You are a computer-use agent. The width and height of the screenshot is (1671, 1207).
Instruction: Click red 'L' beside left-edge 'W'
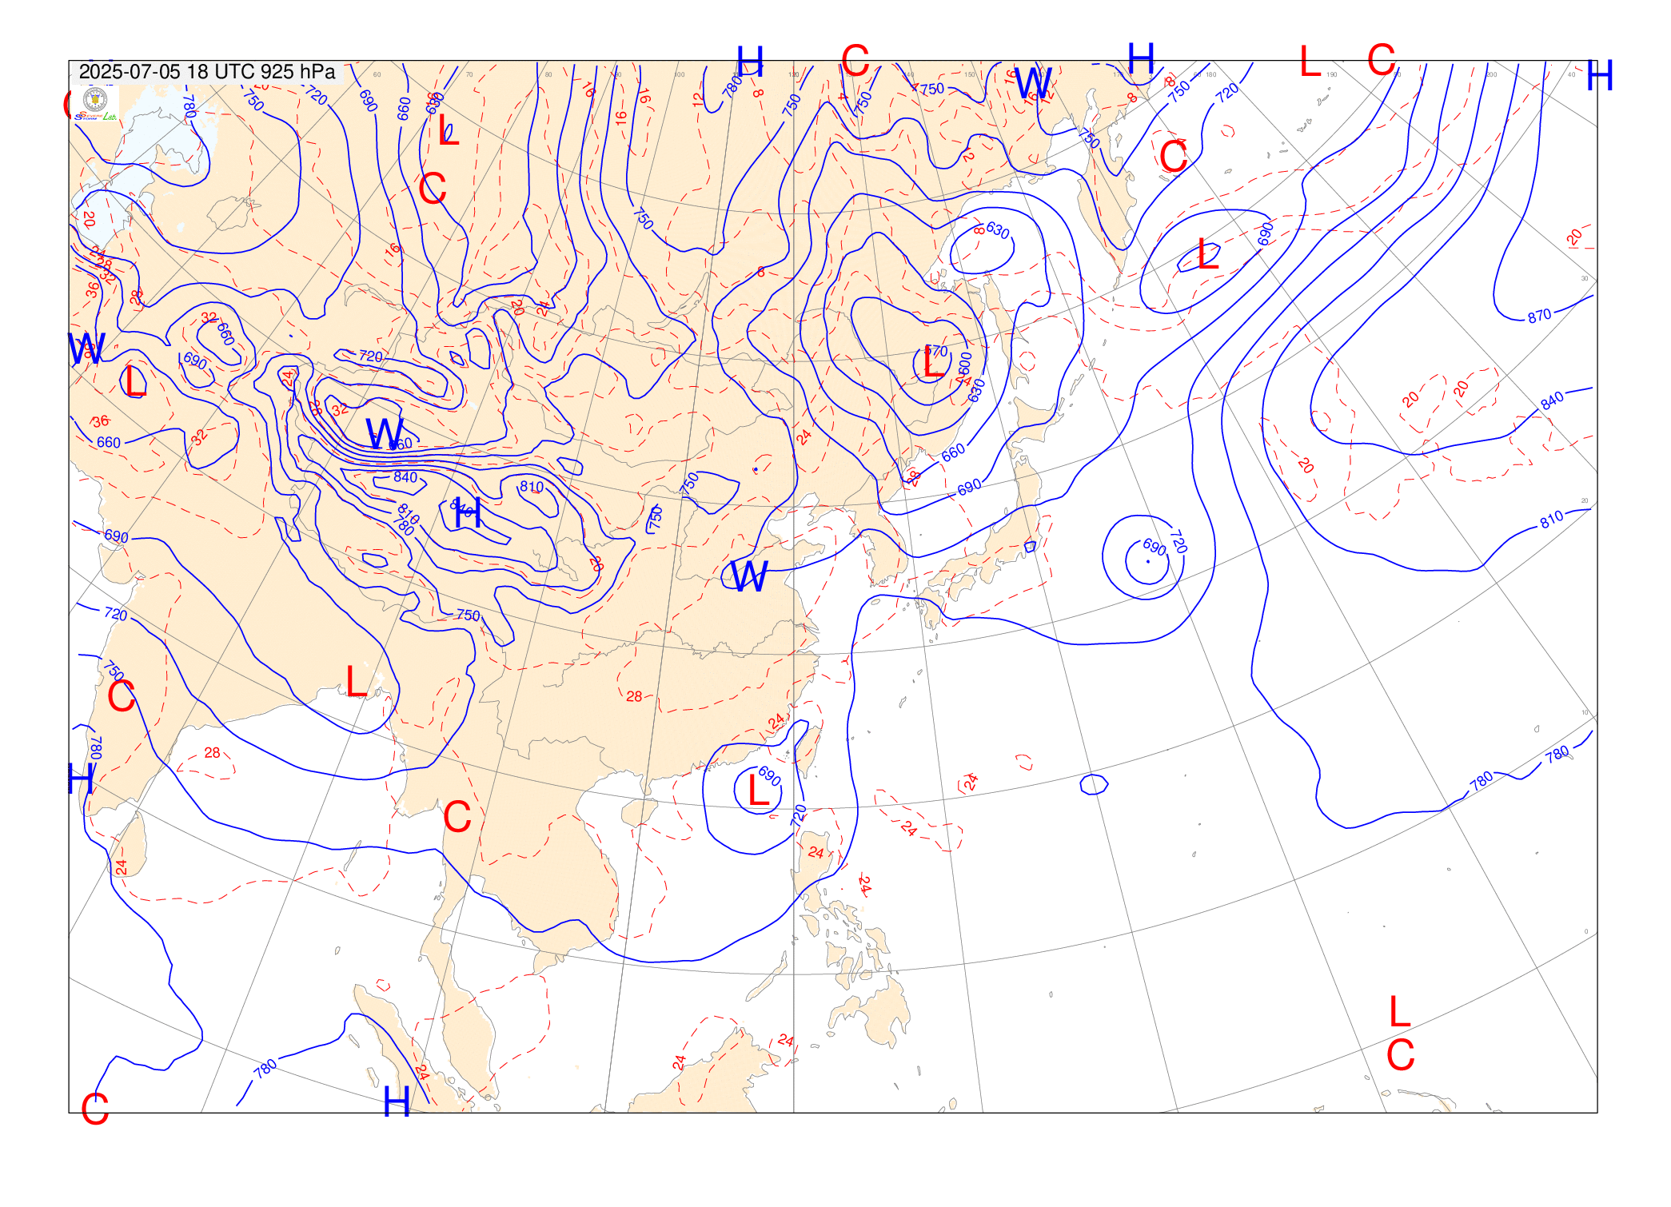(x=136, y=381)
